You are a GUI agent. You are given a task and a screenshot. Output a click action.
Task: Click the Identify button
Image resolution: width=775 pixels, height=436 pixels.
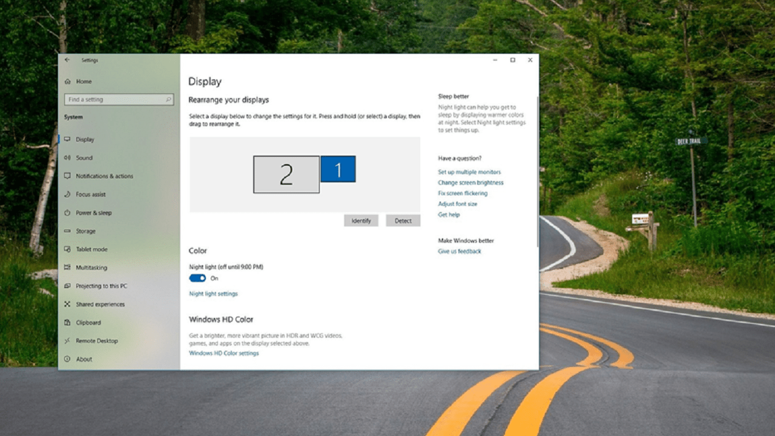[x=361, y=220]
